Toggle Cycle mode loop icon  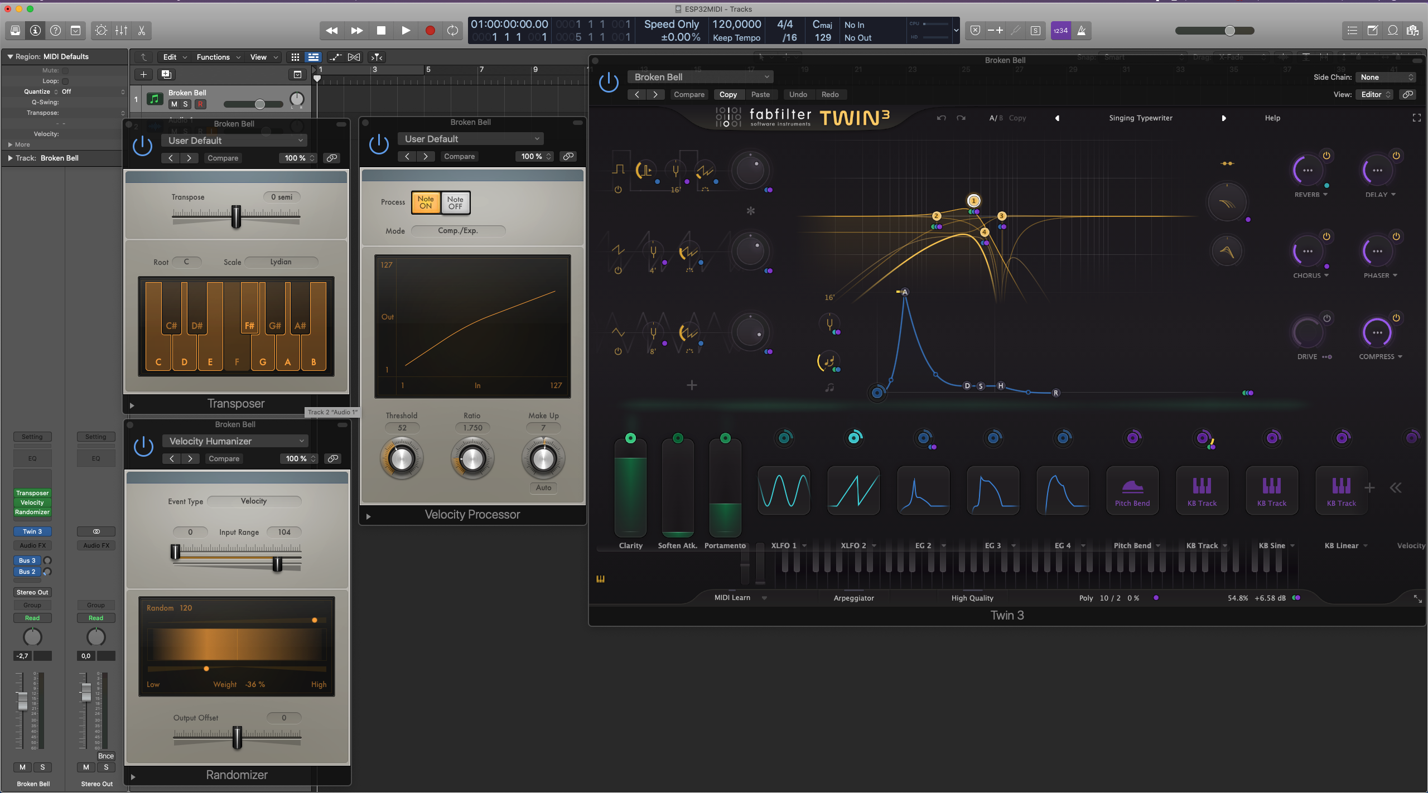453,31
